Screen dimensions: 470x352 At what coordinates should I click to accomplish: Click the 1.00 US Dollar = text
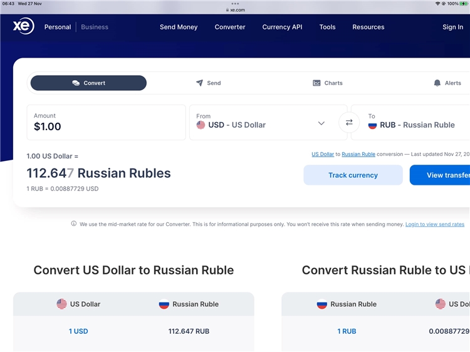pos(52,156)
